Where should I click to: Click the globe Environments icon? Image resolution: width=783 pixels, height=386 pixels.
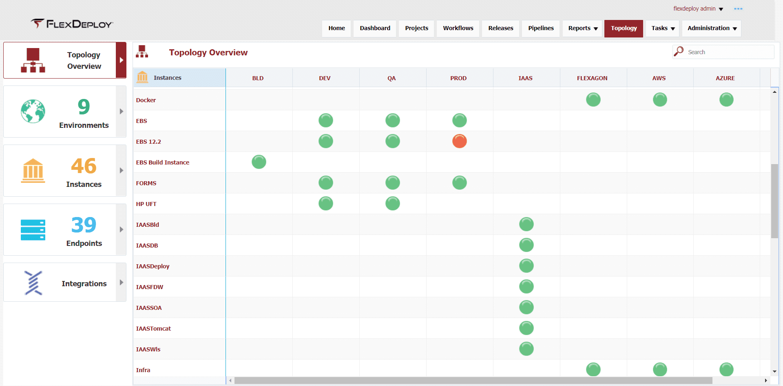(33, 111)
